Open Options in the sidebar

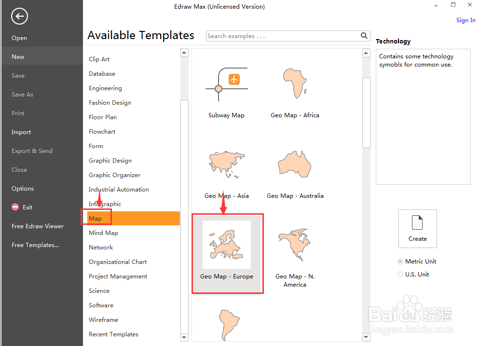click(23, 188)
